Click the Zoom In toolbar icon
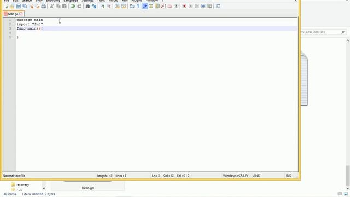 pos(102,6)
